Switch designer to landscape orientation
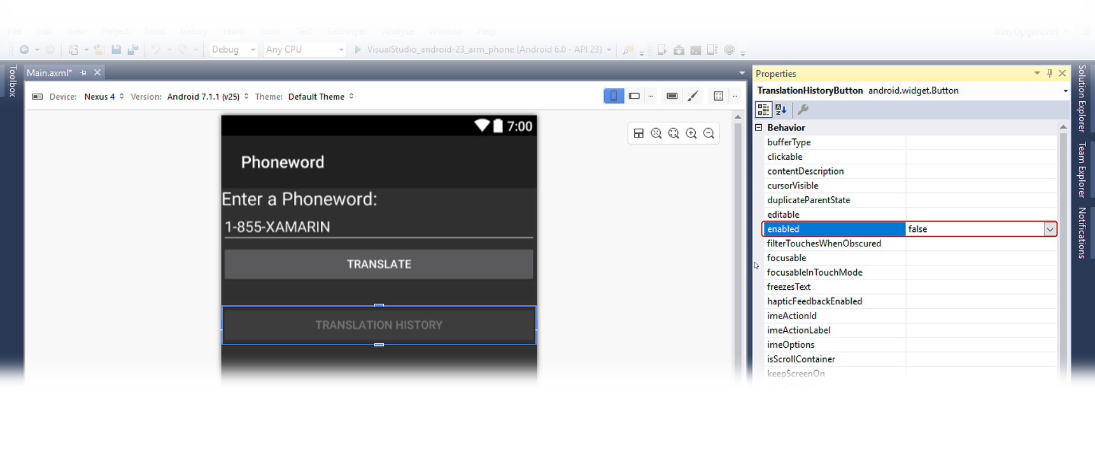The width and height of the screenshot is (1095, 449). [634, 96]
